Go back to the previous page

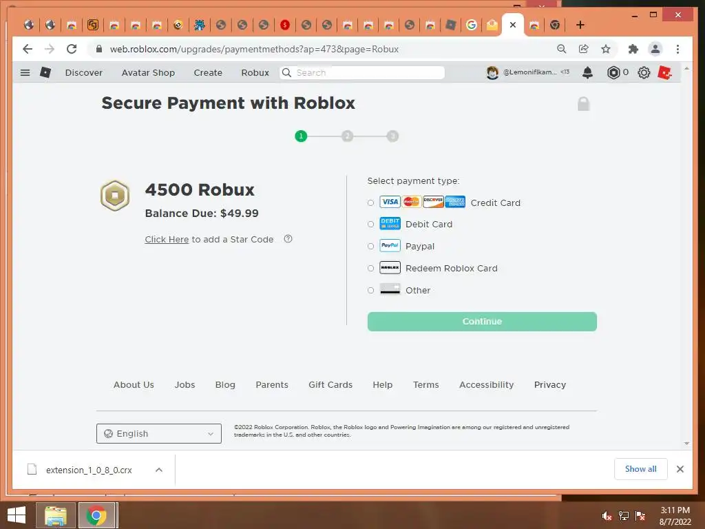[28, 49]
